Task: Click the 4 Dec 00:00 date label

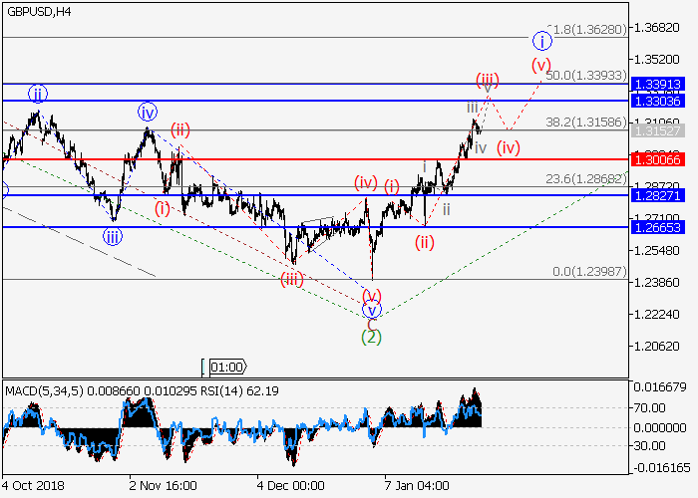Action: point(291,487)
